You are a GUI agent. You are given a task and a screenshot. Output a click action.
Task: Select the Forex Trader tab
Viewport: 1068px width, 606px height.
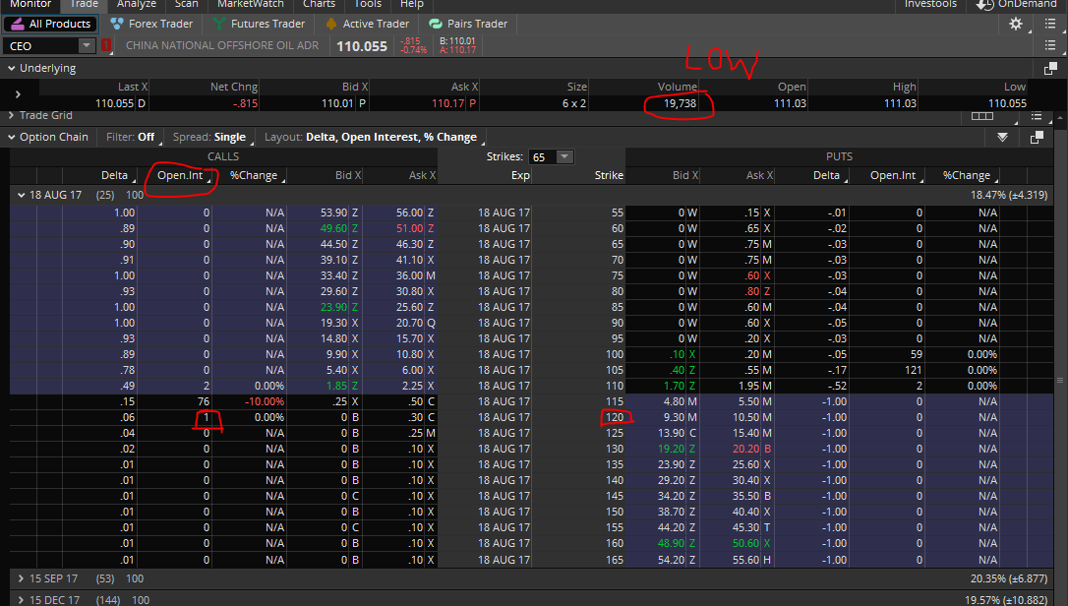152,24
